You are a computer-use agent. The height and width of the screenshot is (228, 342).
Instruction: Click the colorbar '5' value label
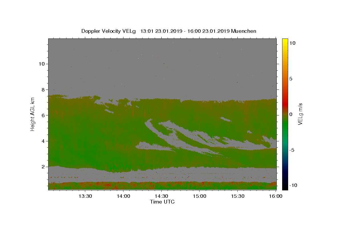coord(291,79)
